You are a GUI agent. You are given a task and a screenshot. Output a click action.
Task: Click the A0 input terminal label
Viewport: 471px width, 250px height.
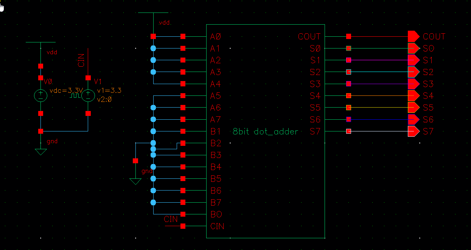click(x=216, y=37)
